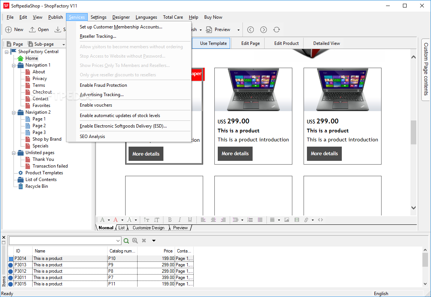Open the font color dropdown arrow
Screen dimensions: 431x297
pos(122,220)
